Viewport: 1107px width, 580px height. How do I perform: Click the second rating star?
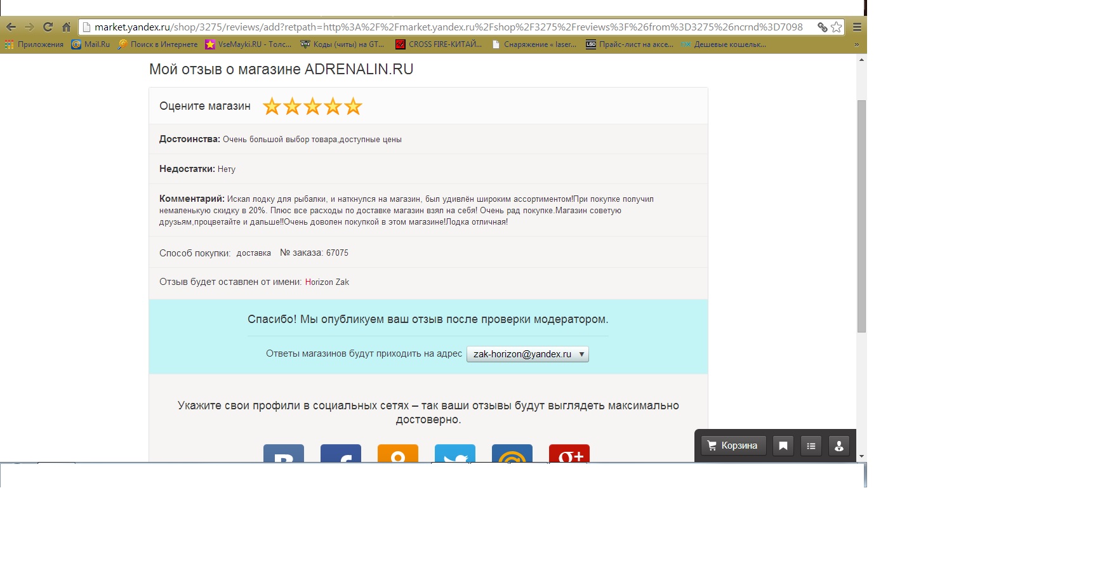click(292, 107)
